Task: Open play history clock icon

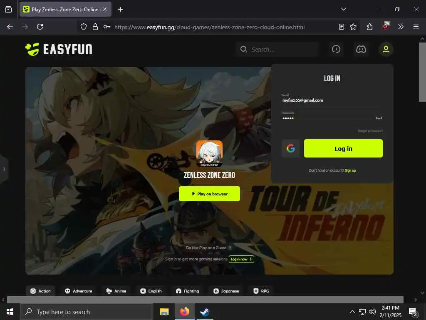Action: click(336, 49)
